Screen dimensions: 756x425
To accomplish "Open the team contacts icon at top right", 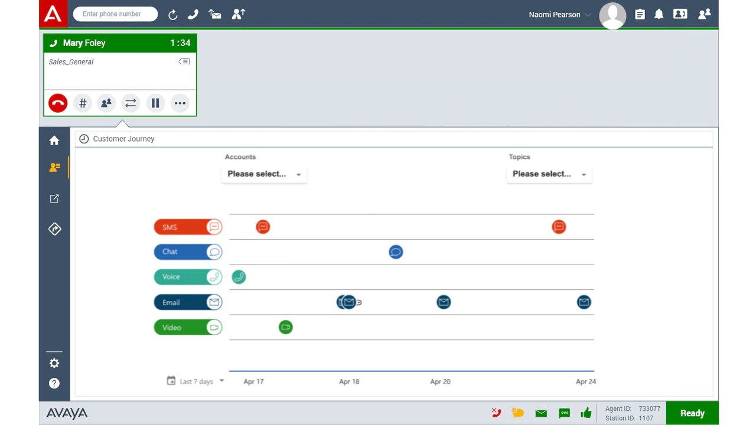I will tap(704, 14).
